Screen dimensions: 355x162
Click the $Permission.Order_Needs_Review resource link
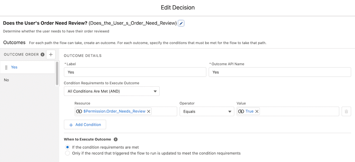(x=114, y=111)
